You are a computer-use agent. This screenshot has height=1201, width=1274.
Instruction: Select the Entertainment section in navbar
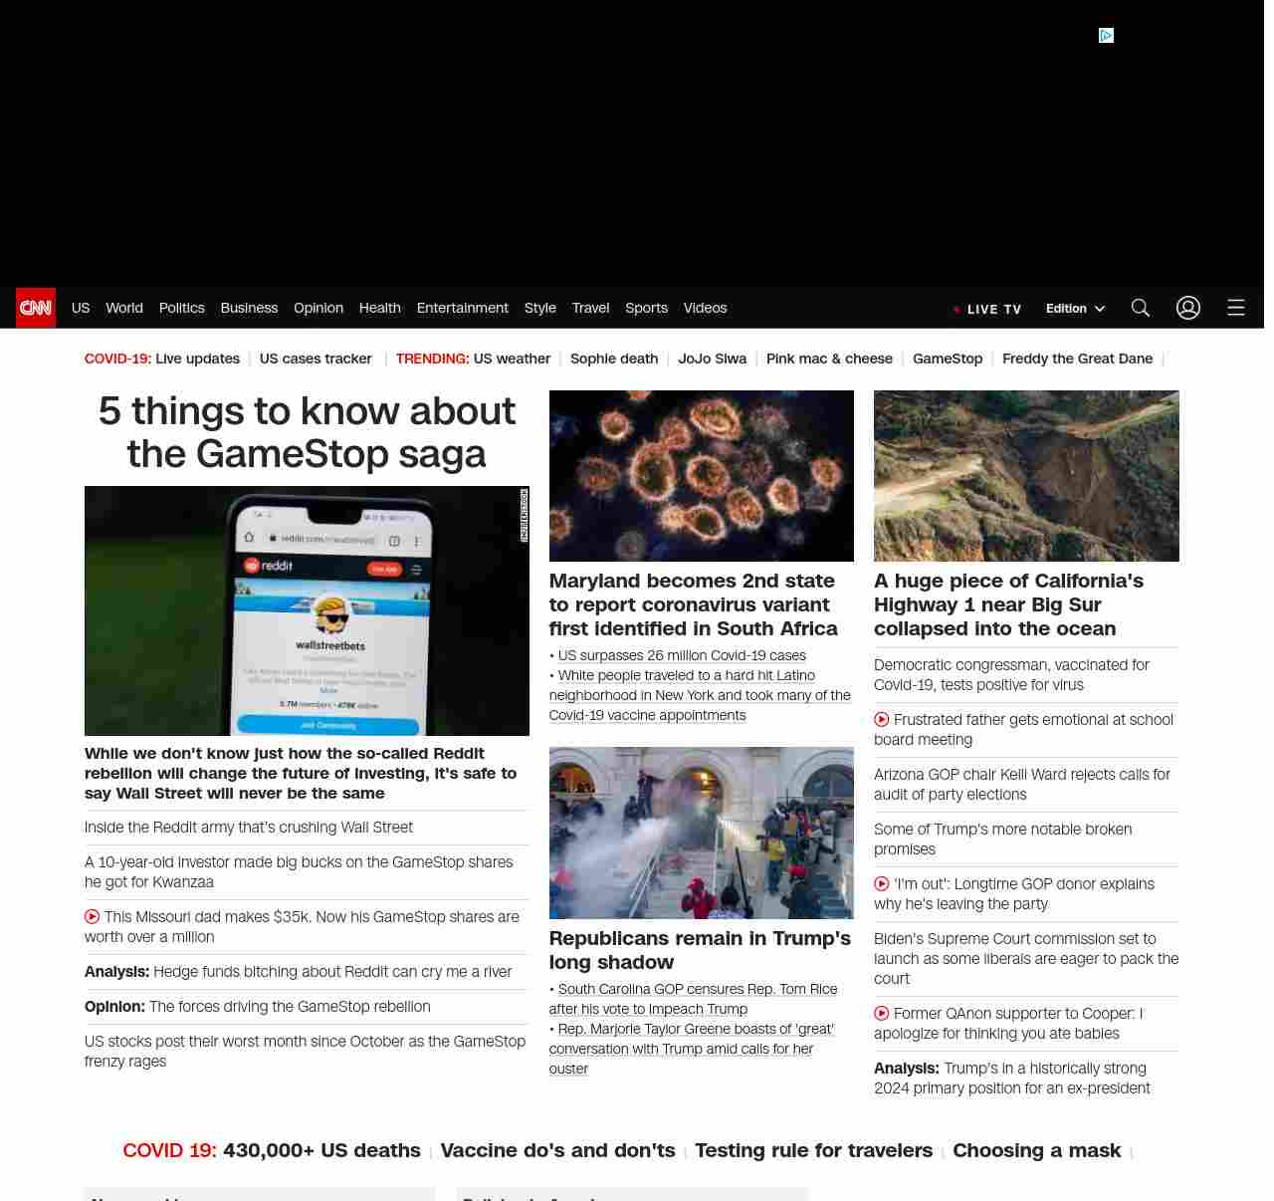click(x=462, y=308)
